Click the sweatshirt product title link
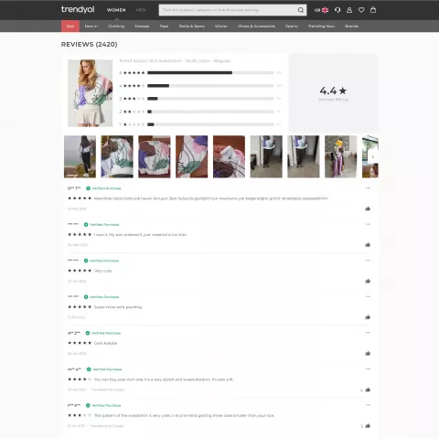 click(x=175, y=61)
